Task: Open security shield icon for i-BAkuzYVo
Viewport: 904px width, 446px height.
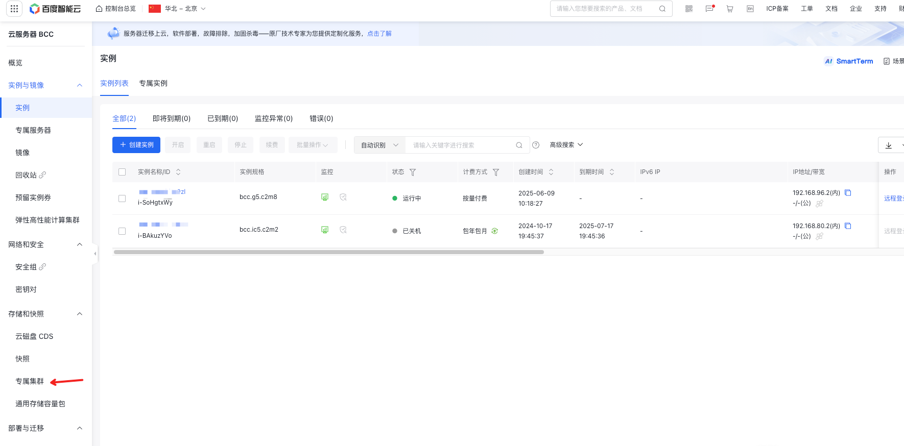Action: coord(343,230)
